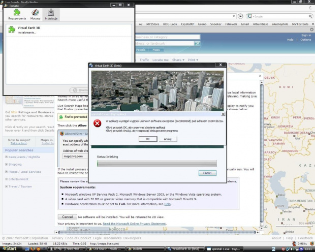The width and height of the screenshot is (315, 252).
Task: Click Locate me in maps toolbar
Action: pyautogui.click(x=161, y=60)
